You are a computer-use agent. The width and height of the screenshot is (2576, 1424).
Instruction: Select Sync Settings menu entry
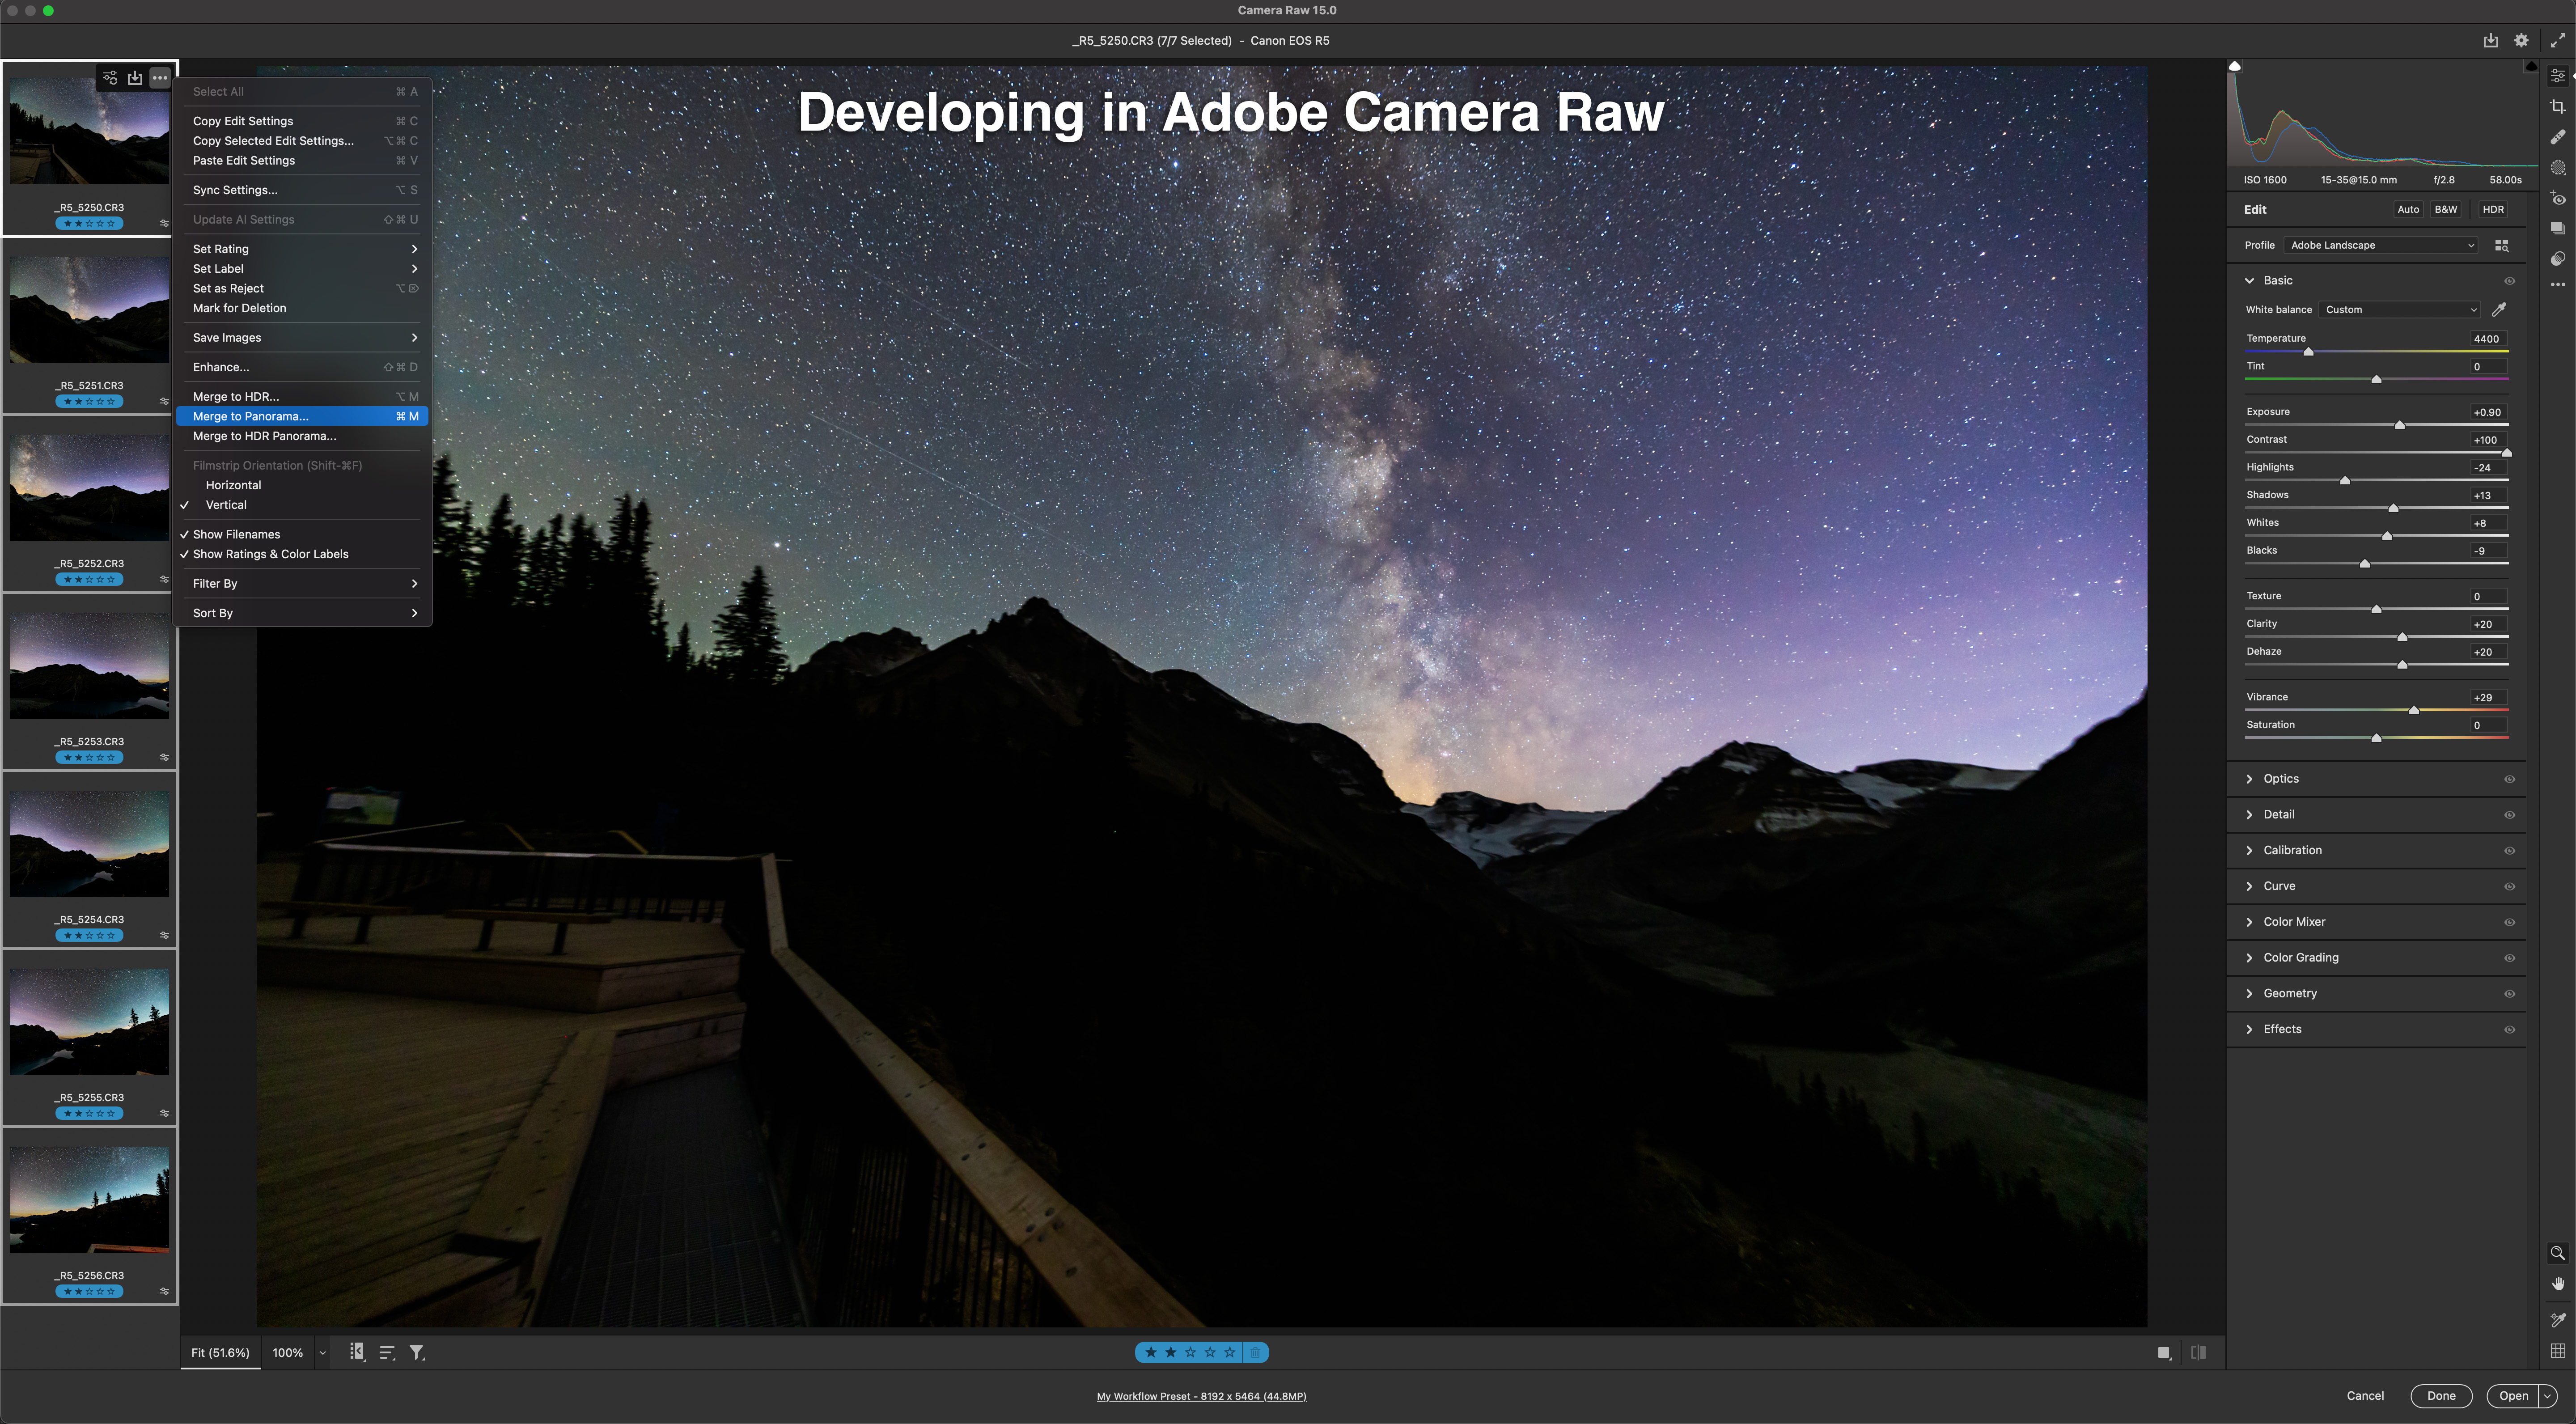click(x=235, y=190)
